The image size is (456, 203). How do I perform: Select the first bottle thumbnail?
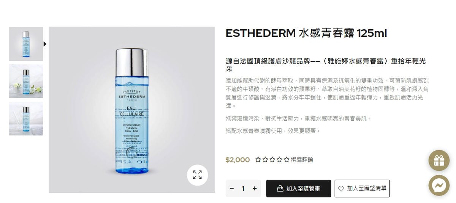26,44
